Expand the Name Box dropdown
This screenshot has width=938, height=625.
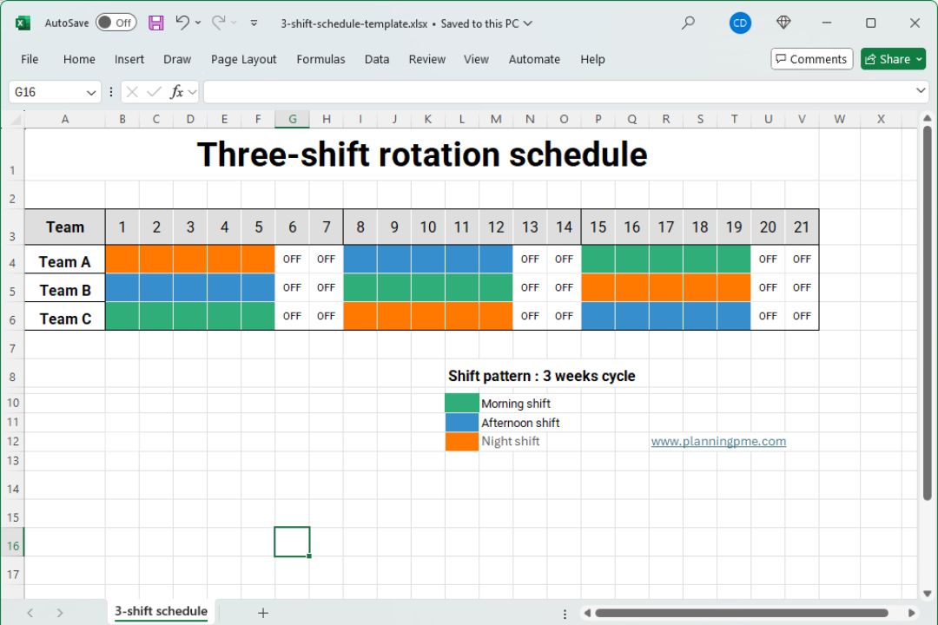pyautogui.click(x=91, y=92)
